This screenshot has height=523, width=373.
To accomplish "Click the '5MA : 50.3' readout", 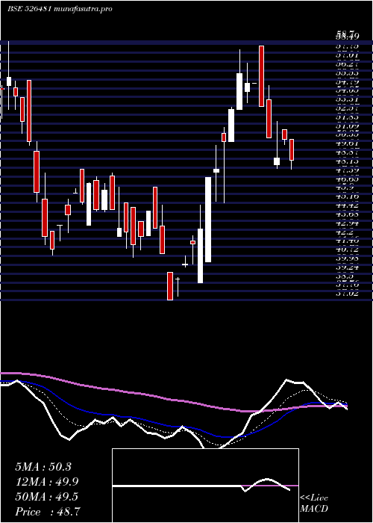I will (43, 467).
